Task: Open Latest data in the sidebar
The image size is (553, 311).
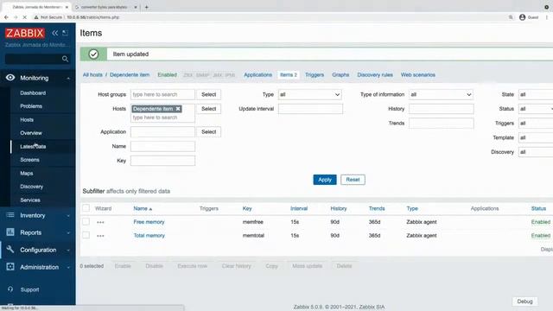Action: 33,146
